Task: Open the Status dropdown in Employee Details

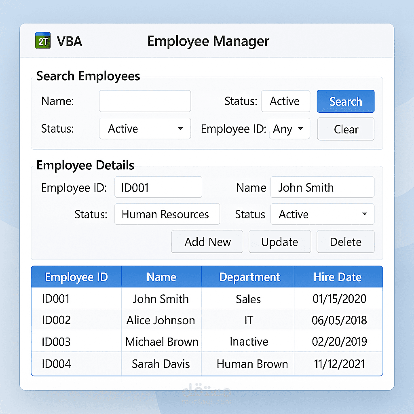Action: (x=322, y=214)
